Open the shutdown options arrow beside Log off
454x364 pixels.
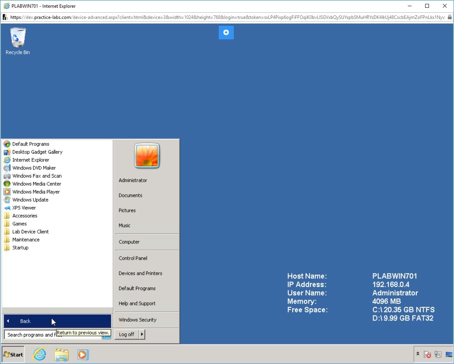tap(142, 334)
